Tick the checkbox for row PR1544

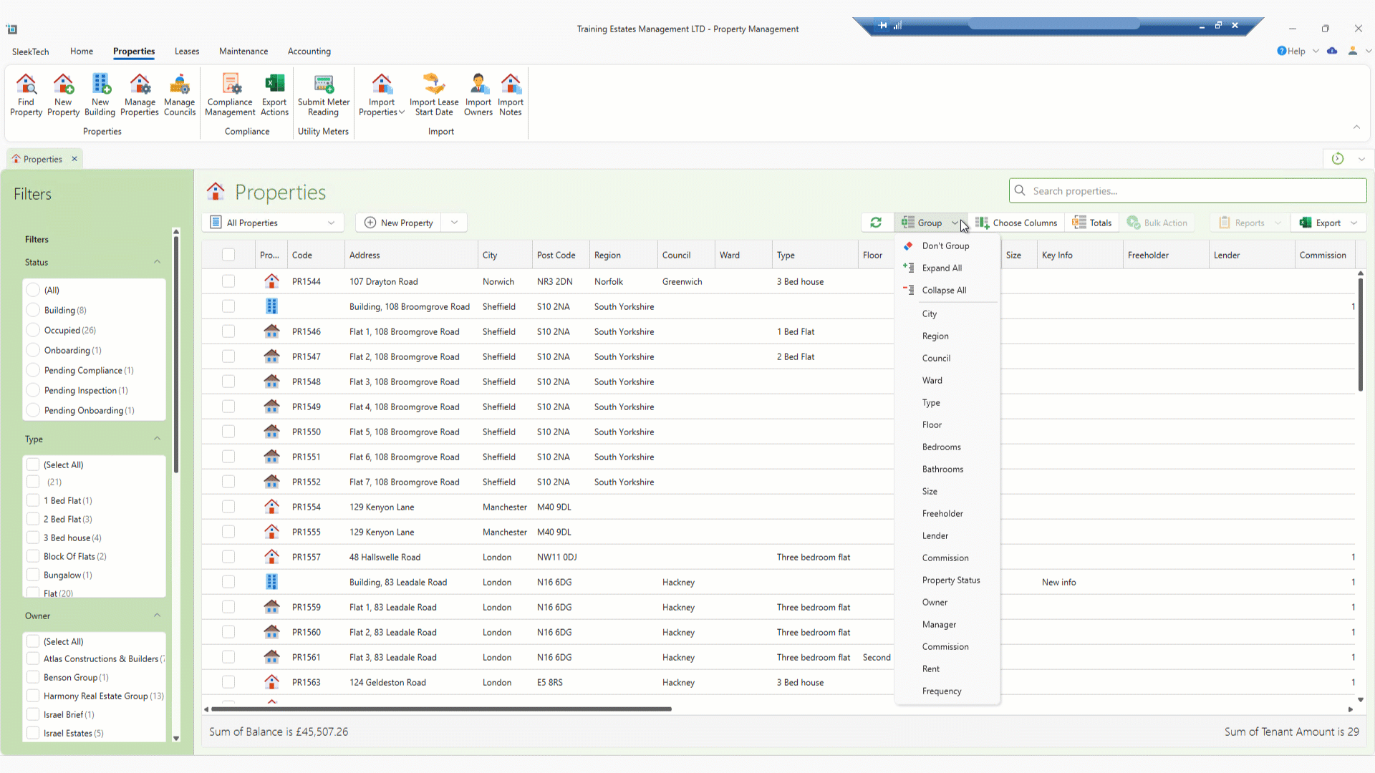[x=228, y=281]
